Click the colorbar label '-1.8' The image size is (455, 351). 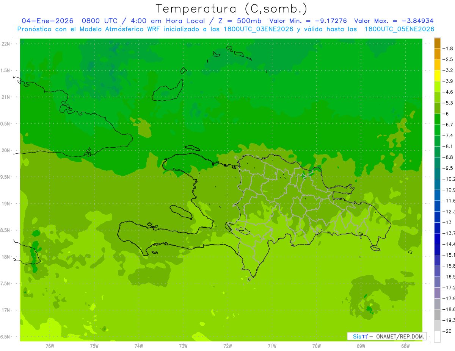click(448, 48)
